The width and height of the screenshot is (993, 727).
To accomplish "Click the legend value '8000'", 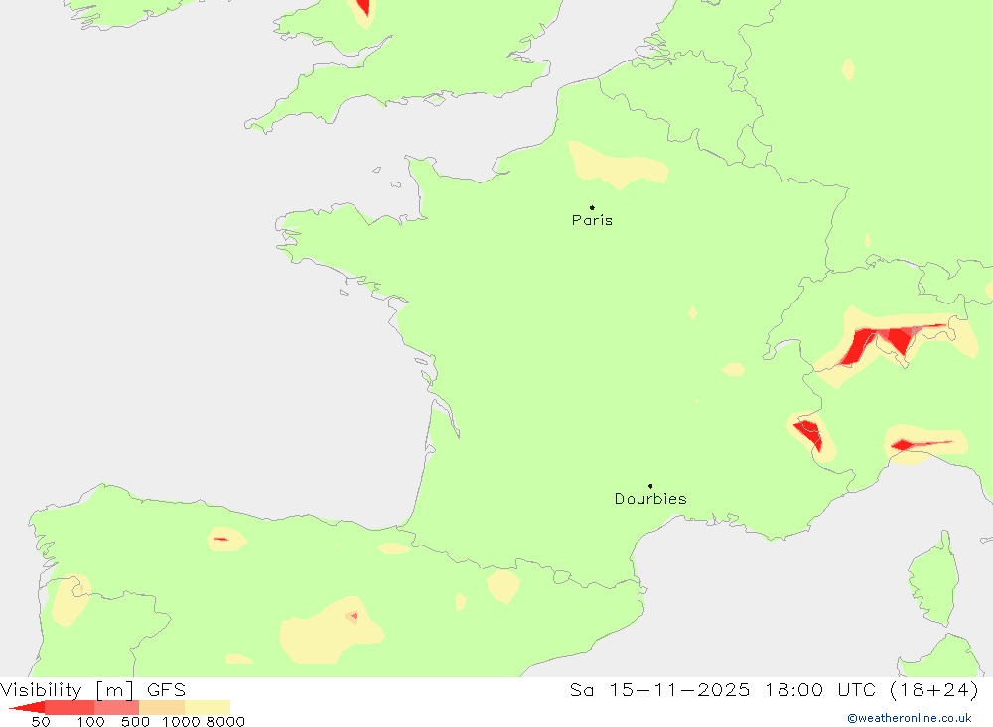I will click(225, 722).
